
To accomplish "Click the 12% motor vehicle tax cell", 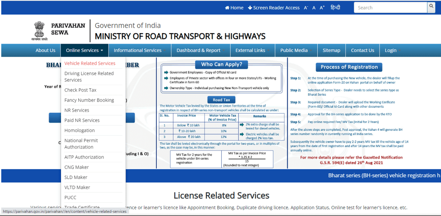I will pos(220,137).
